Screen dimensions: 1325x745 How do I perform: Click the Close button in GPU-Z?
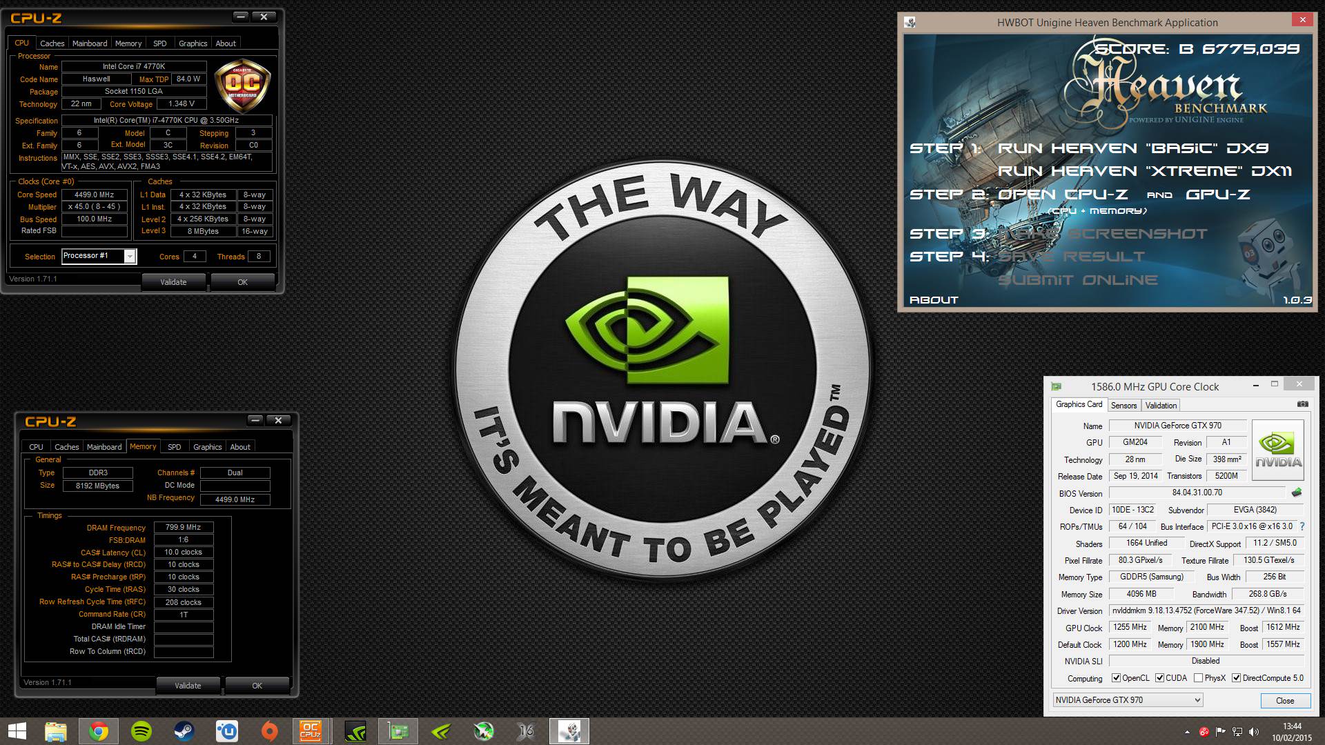(x=1285, y=701)
